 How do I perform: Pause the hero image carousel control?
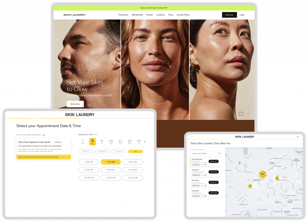[241, 114]
